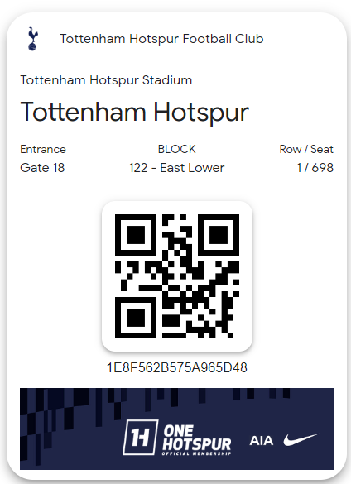Click the Nike swoosh logo

pos(301,439)
